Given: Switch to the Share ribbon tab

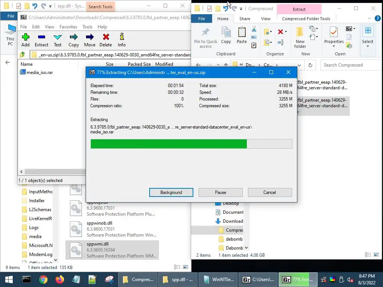Looking at the screenshot, I should point(245,19).
